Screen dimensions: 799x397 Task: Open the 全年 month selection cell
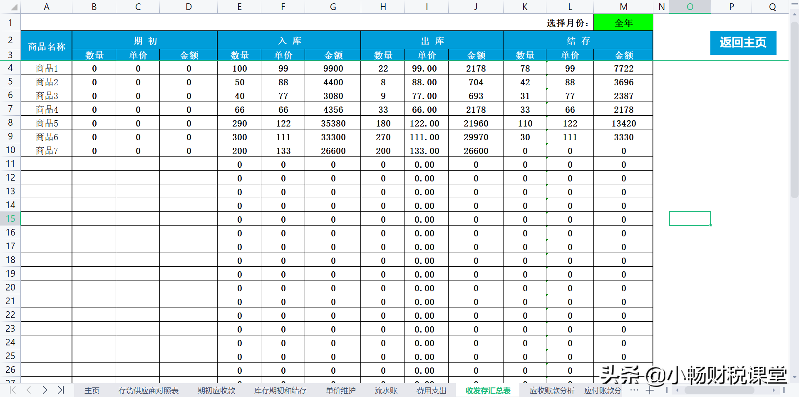pos(623,22)
